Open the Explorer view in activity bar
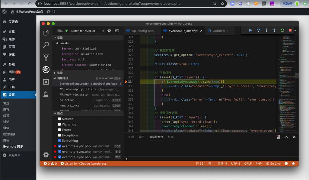This screenshot has height=180, width=309. (46, 33)
